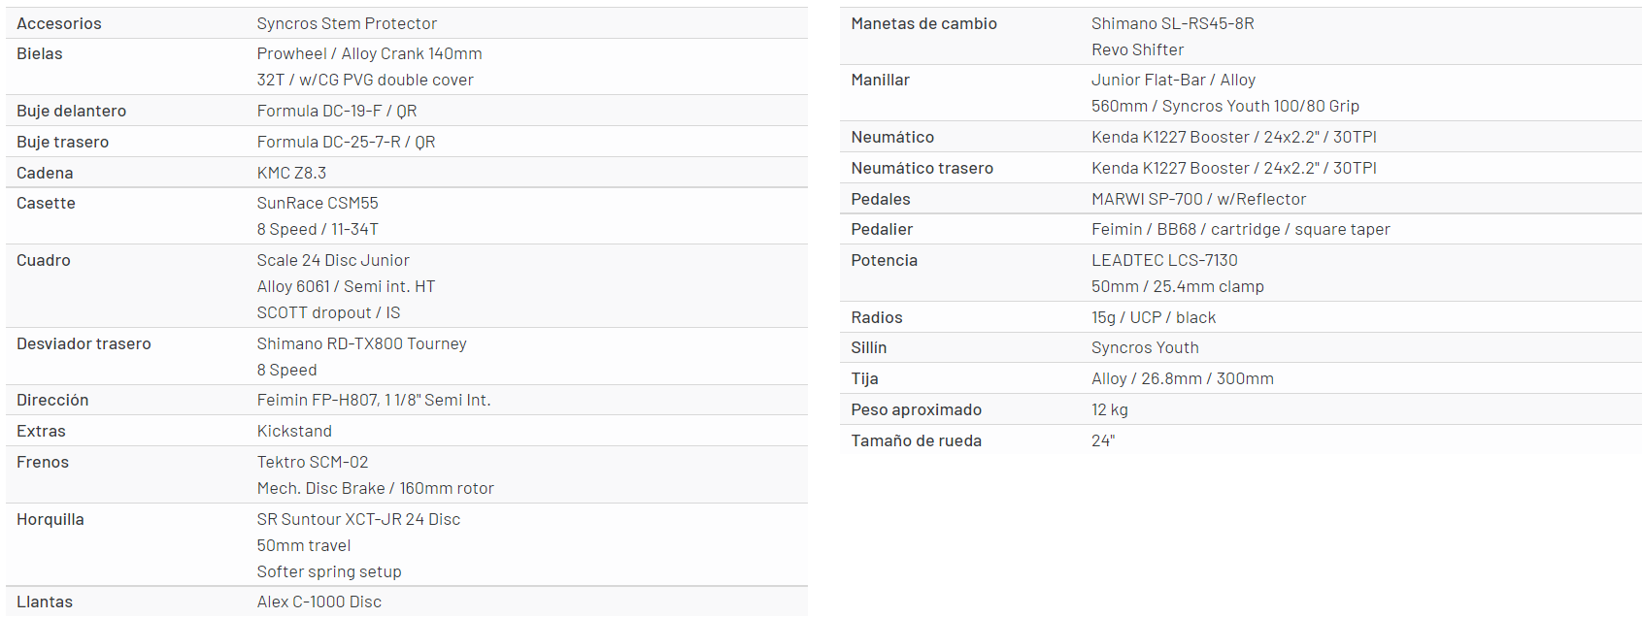Select the Tektro SCM-02 brake text
Image resolution: width=1643 pixels, height=618 pixels.
(313, 462)
